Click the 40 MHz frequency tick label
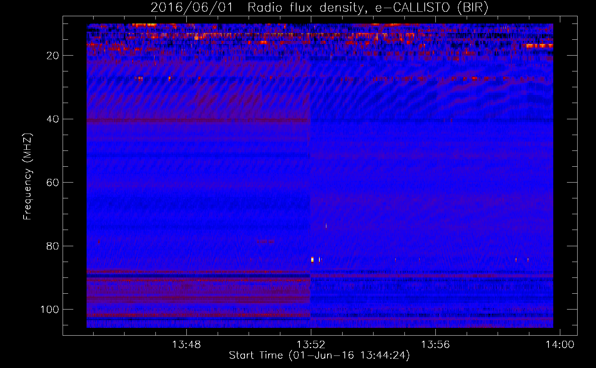Viewport: 596px width, 368px height. [x=53, y=119]
